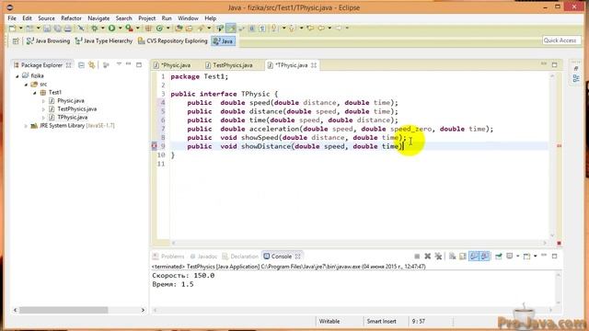This screenshot has height=331, width=589.
Task: Maximize the editor area
Action: coord(554,64)
